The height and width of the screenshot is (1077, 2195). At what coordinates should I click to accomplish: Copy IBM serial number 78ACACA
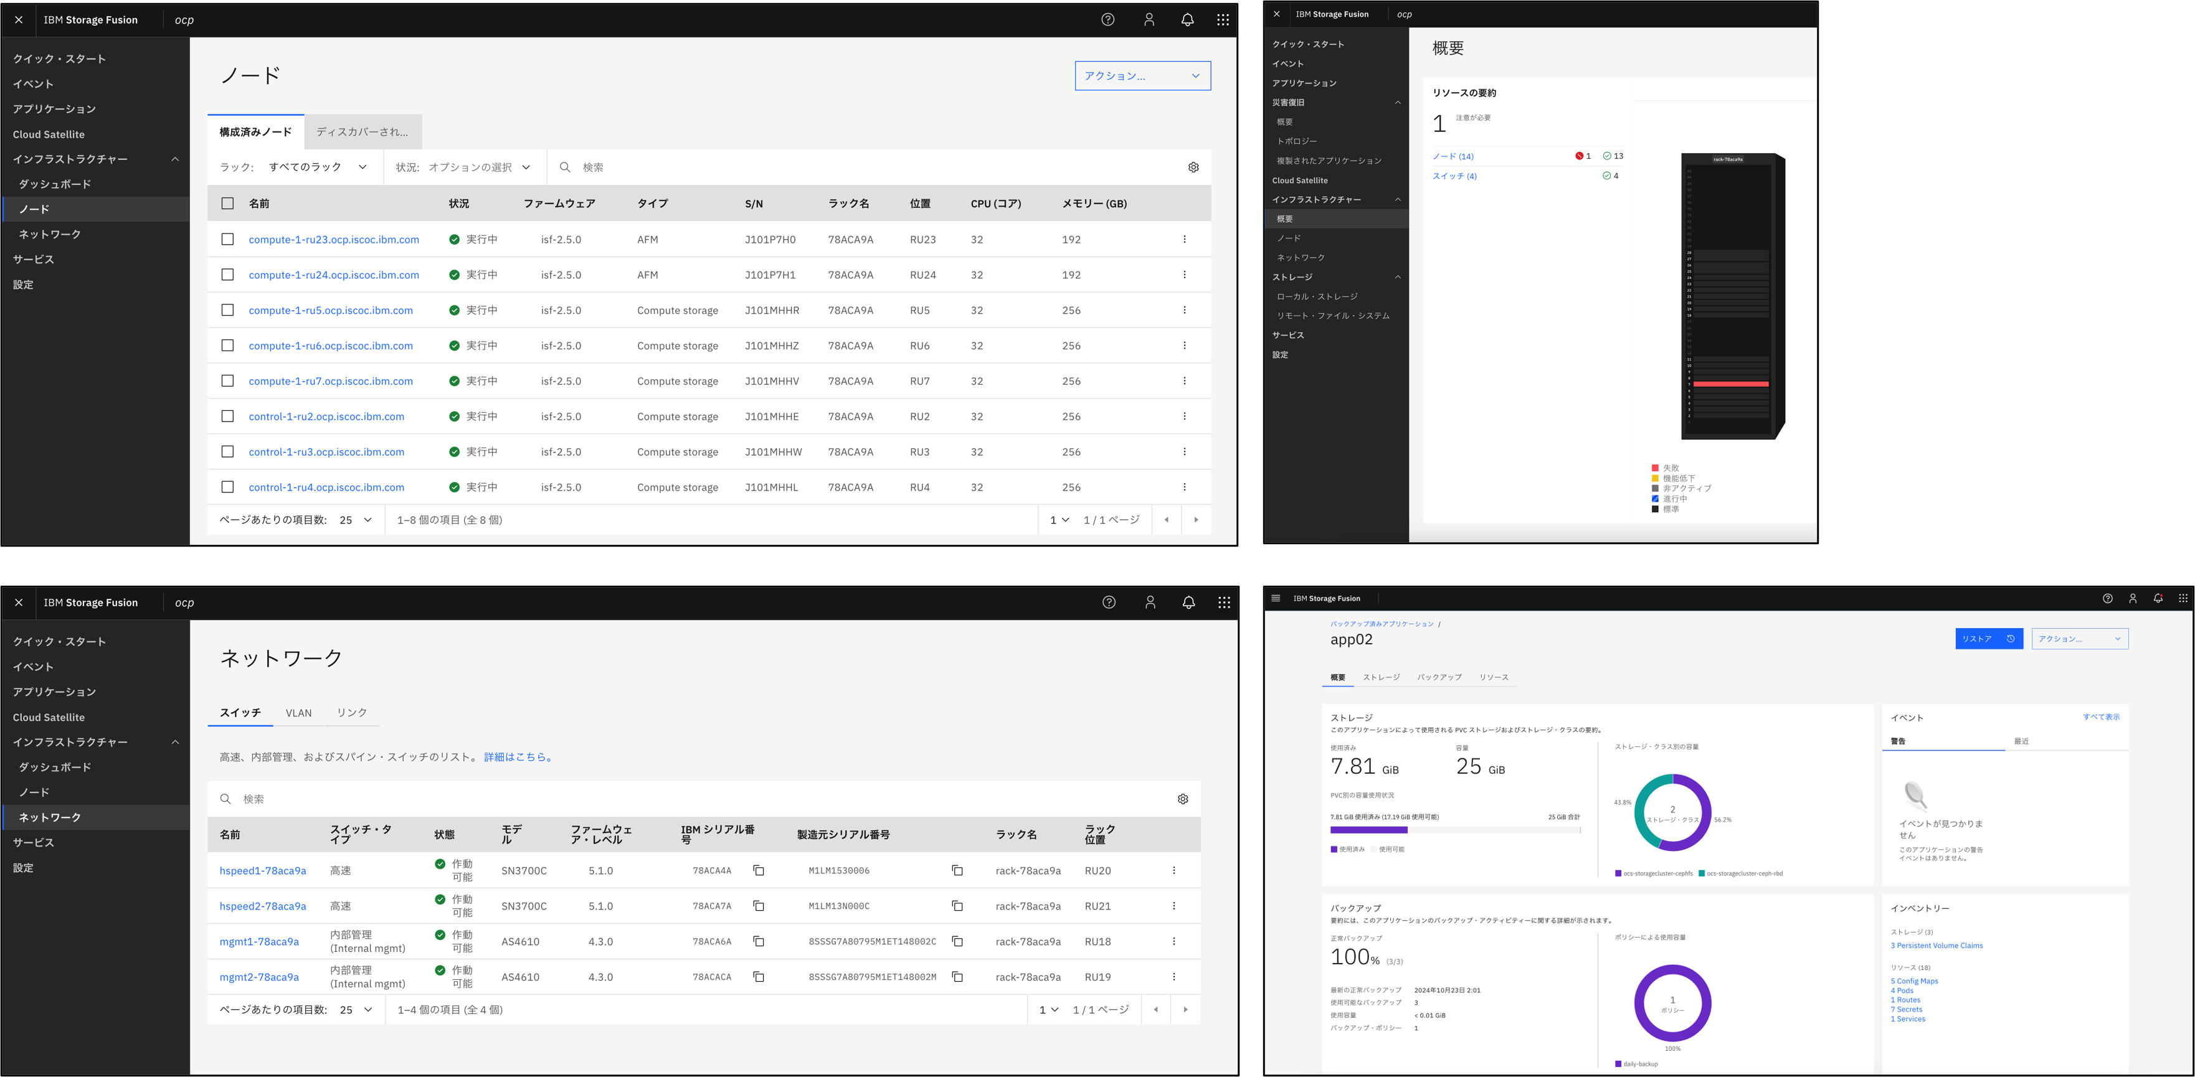click(759, 977)
